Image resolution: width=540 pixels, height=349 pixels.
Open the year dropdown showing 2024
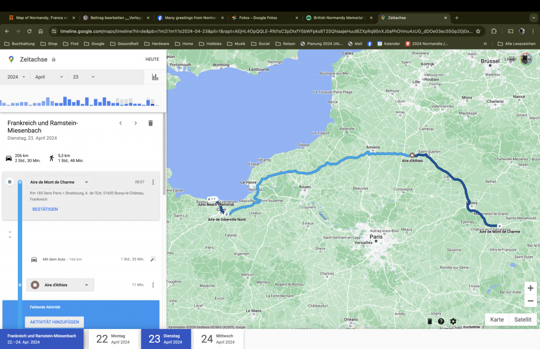[x=16, y=77]
